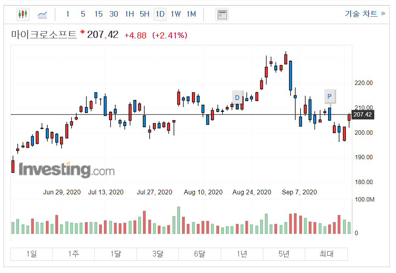Select the 30 minute interval
This screenshot has height=273, width=396.
pyautogui.click(x=114, y=14)
